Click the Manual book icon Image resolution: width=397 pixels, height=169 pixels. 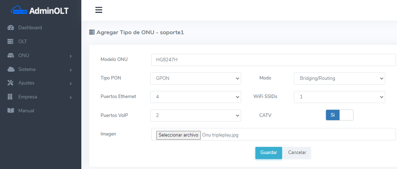coord(11,111)
